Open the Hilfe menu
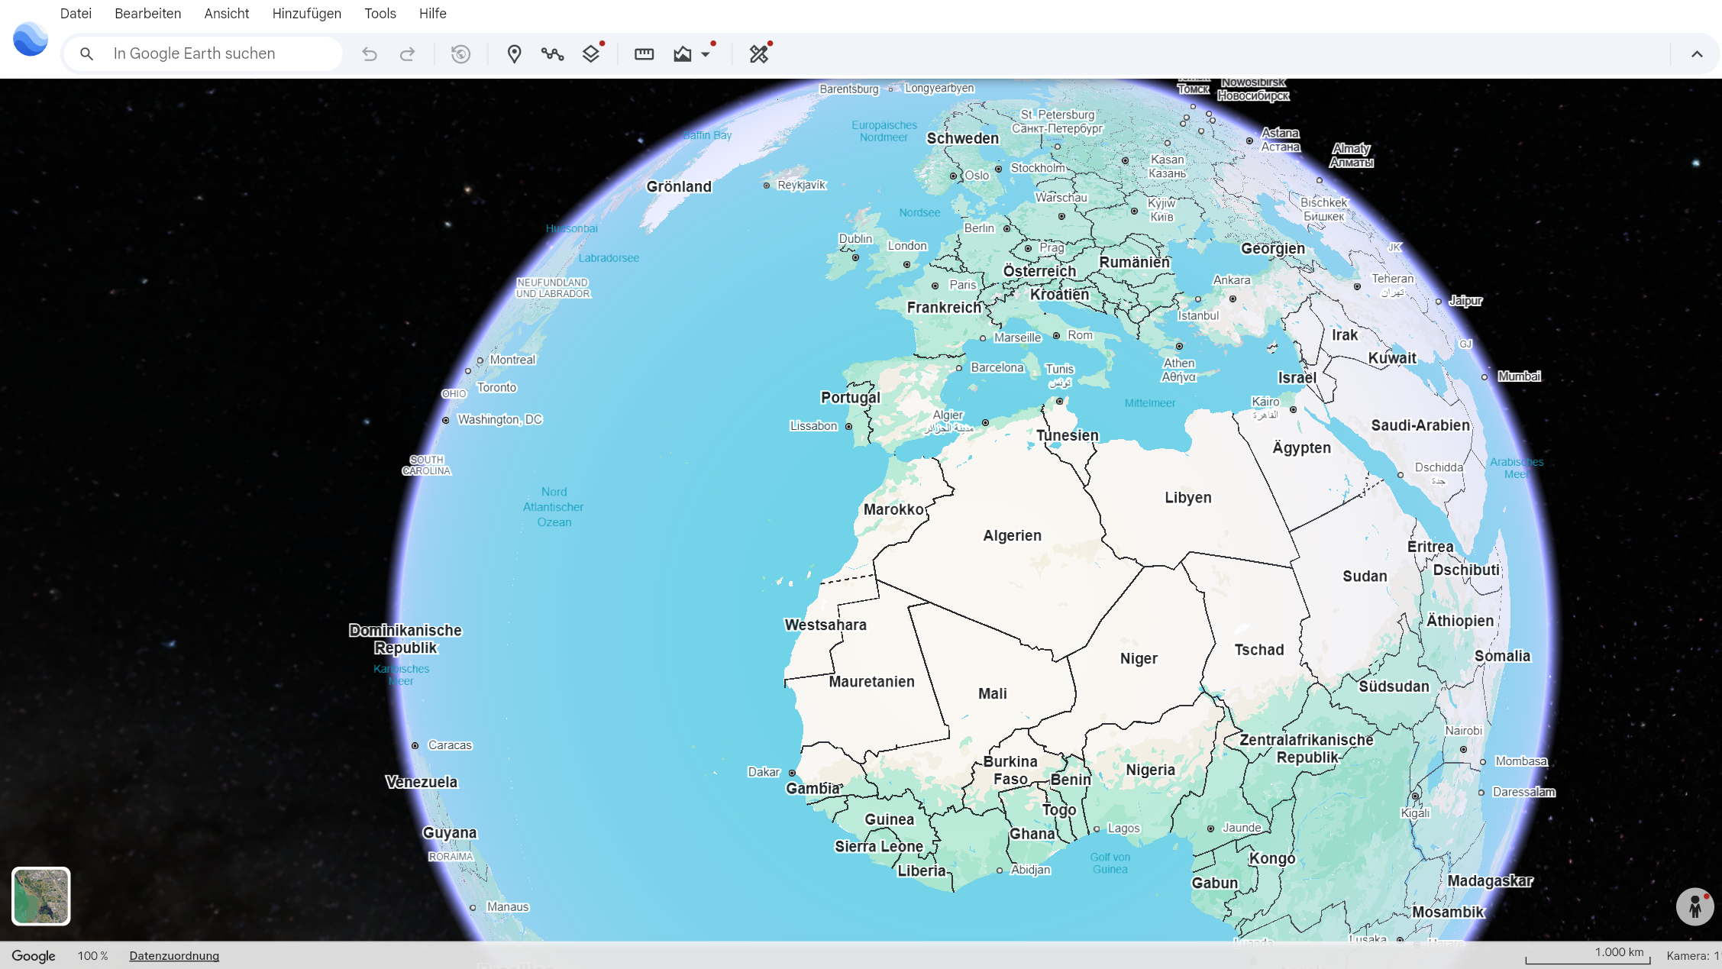Viewport: 1722px width, 969px height. [433, 14]
